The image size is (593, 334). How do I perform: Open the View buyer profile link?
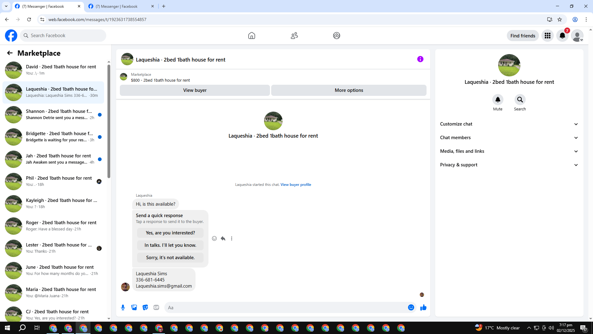click(x=296, y=185)
